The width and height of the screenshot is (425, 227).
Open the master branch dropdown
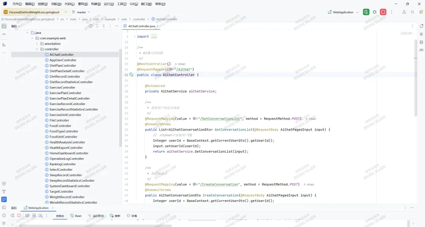pyautogui.click(x=81, y=12)
